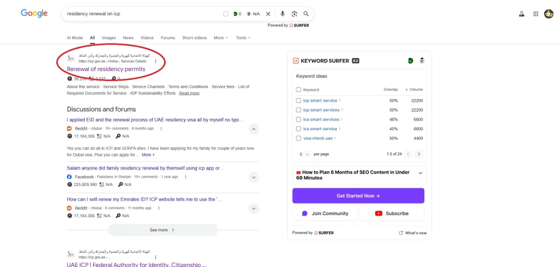The height and width of the screenshot is (267, 560).
Task: Click the All tab
Action: 92,38
